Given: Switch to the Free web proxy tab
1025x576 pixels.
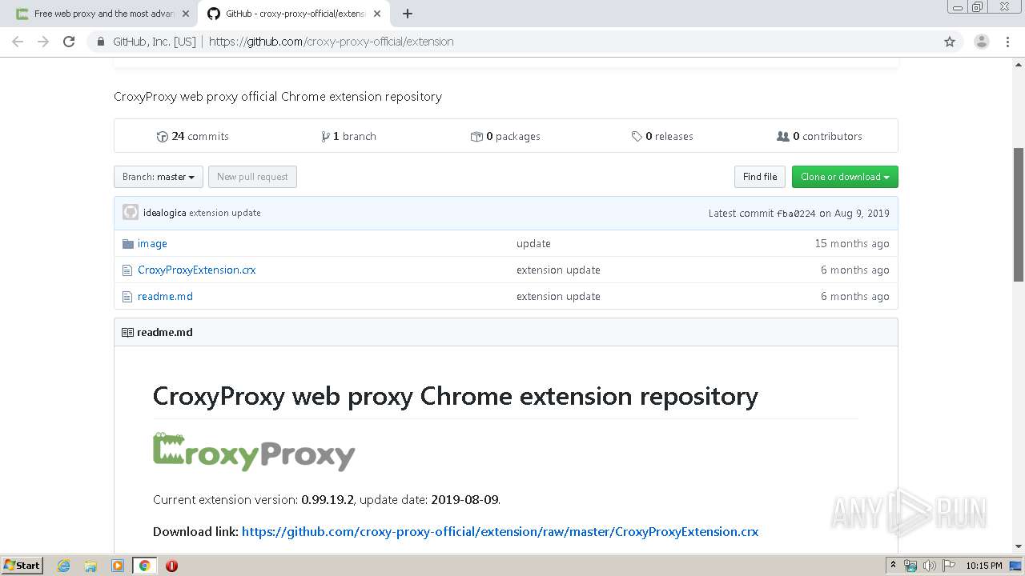Looking at the screenshot, I should [102, 14].
